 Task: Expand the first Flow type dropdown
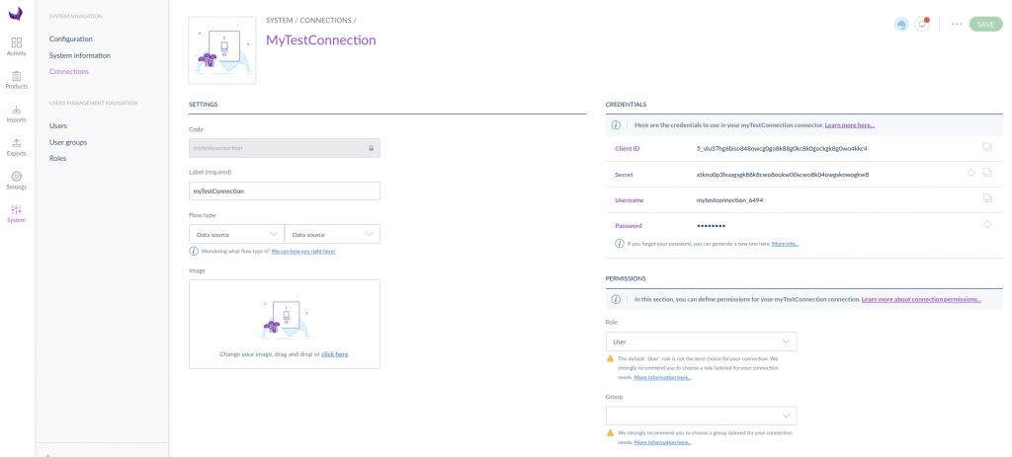[x=235, y=234]
